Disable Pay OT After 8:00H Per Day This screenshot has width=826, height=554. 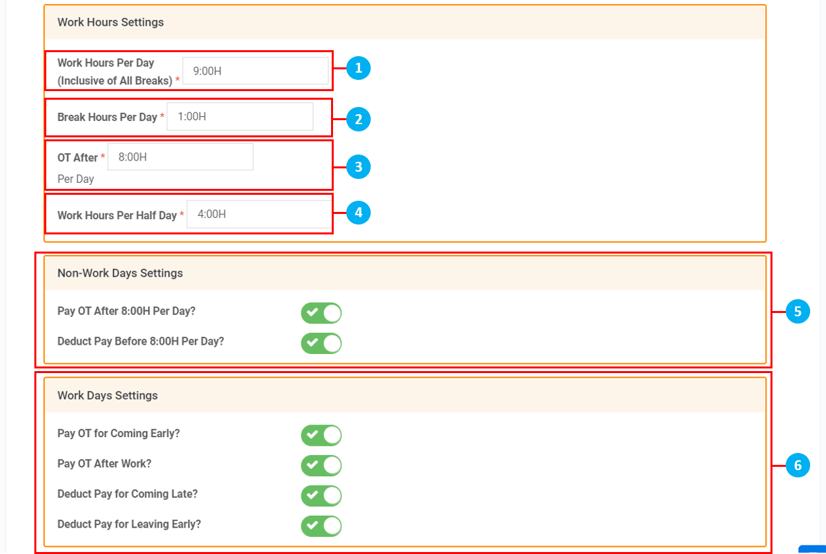tap(321, 313)
